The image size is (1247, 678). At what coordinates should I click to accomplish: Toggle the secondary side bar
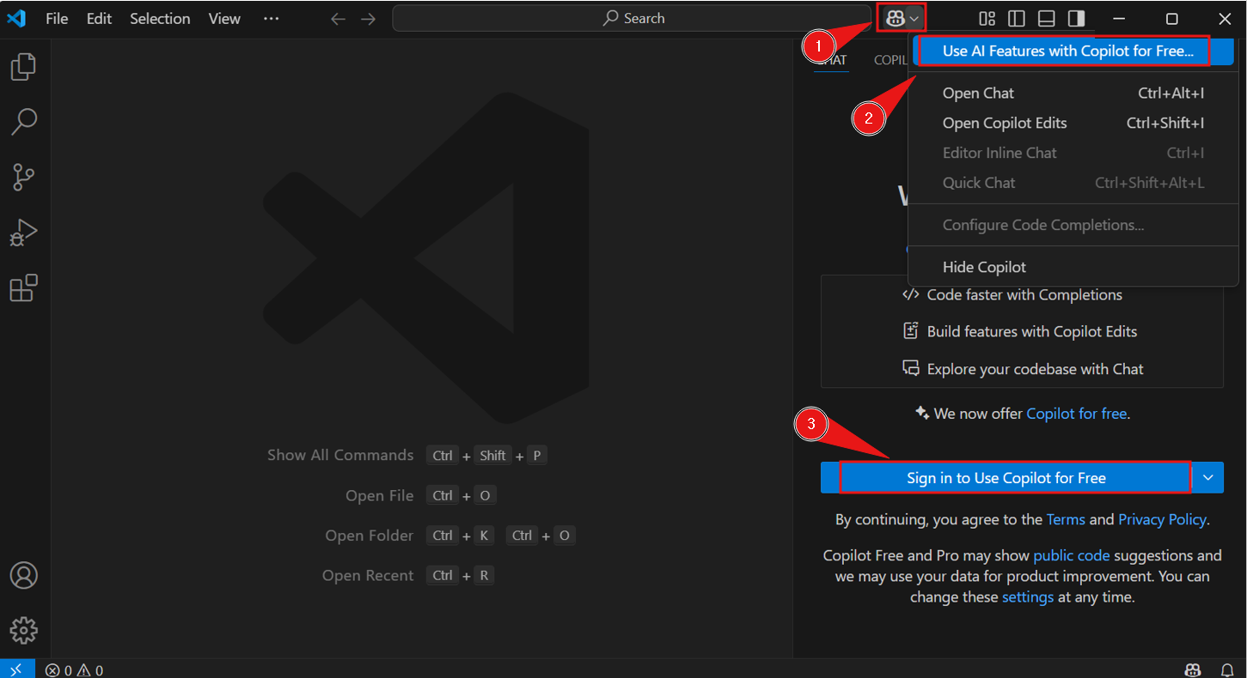1076,19
